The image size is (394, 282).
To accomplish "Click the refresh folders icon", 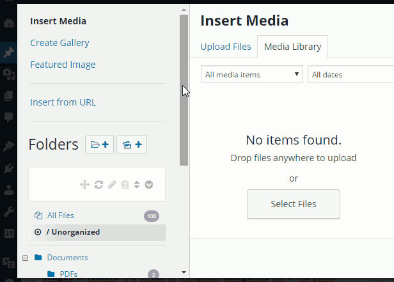I will [98, 185].
